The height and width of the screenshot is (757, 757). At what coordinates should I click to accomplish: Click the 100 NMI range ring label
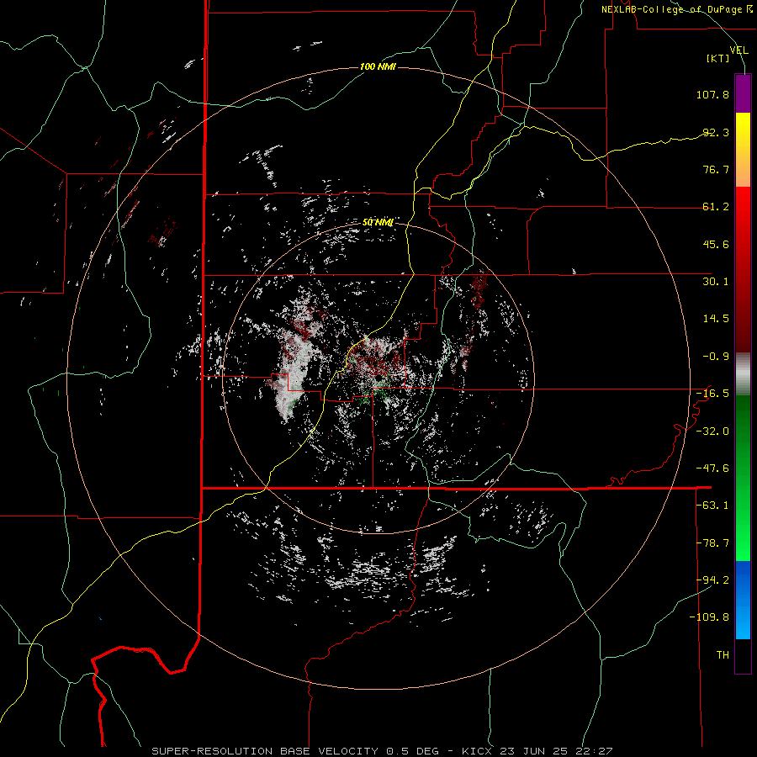click(378, 66)
